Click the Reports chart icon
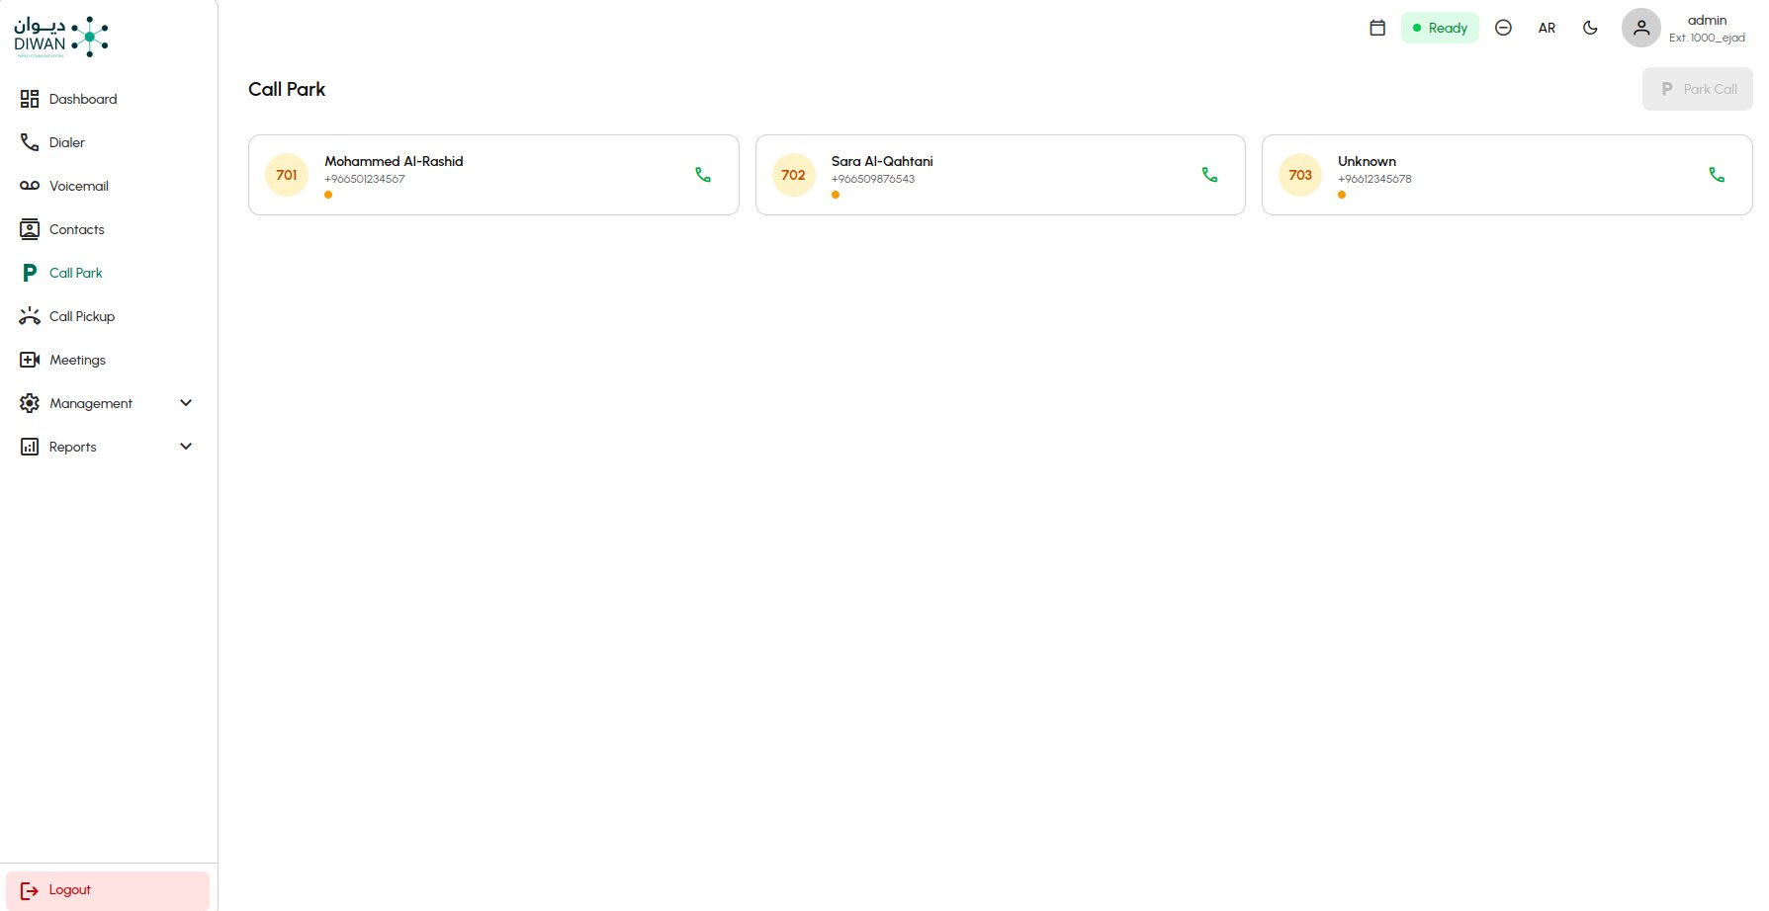Screen dimensions: 1769x911 [30, 447]
